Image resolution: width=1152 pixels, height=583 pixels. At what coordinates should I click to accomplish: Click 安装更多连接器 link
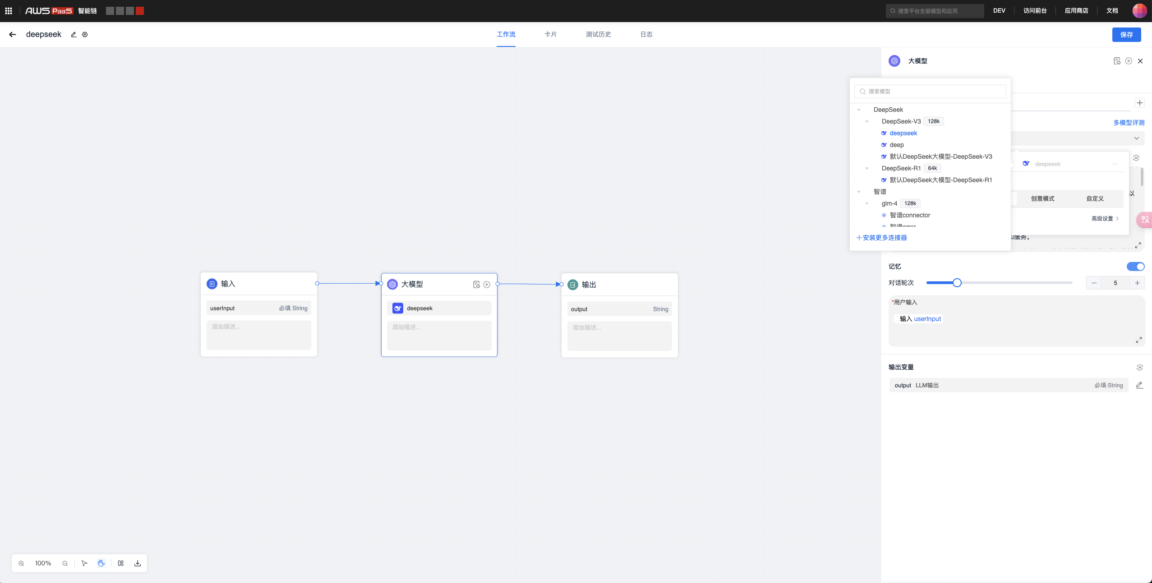(x=881, y=238)
